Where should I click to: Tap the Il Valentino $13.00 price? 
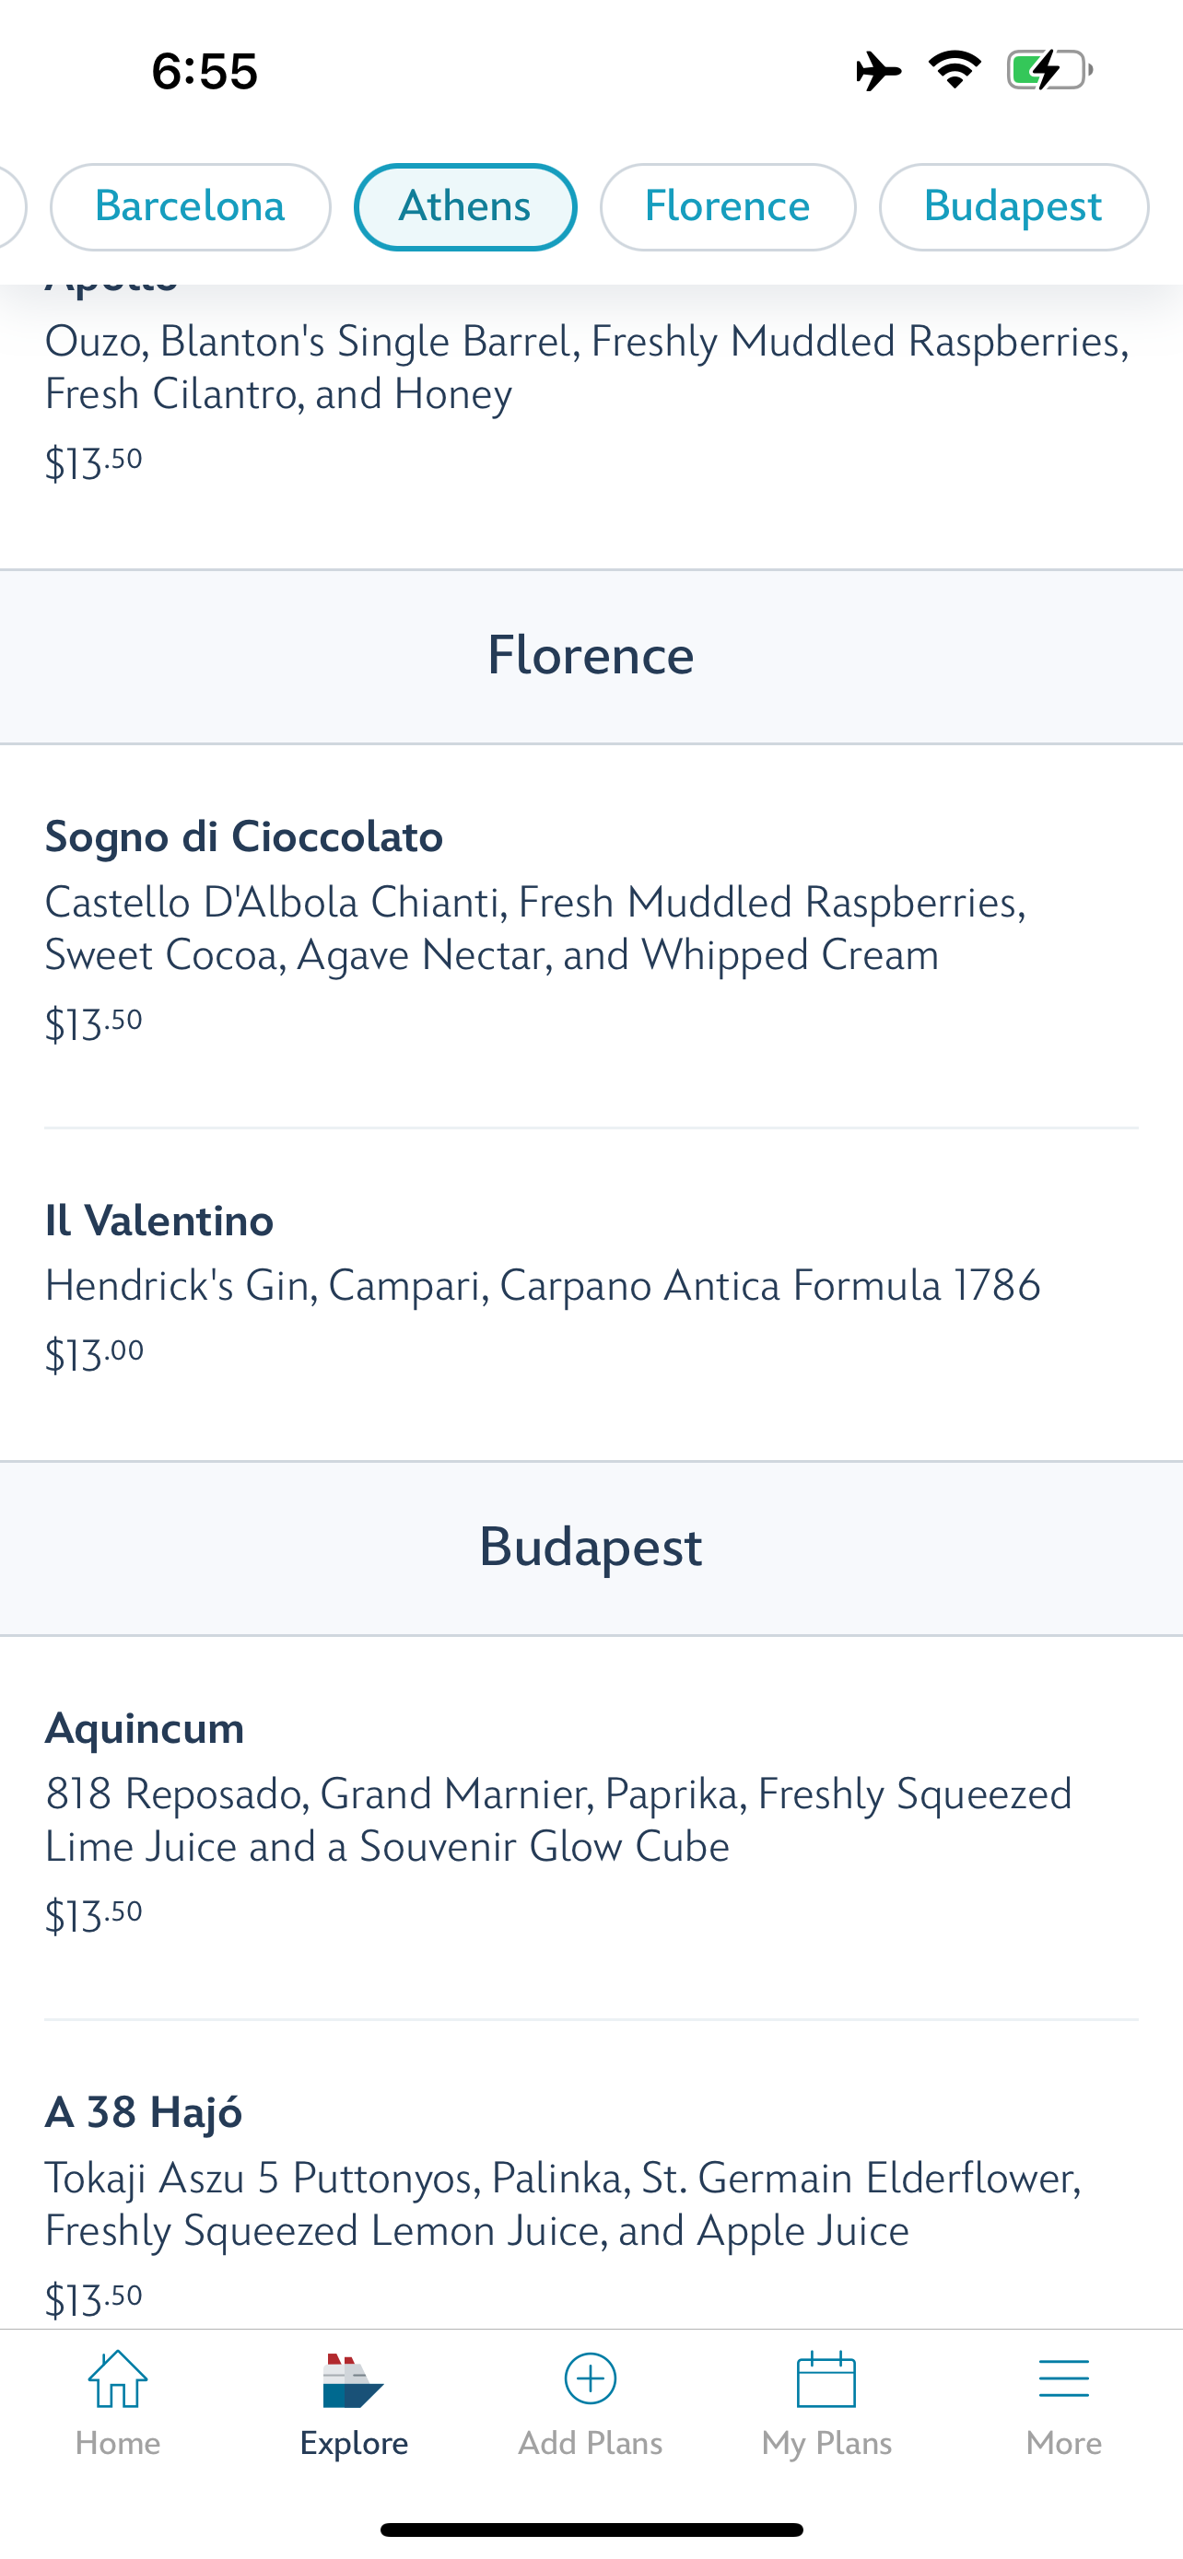click(x=94, y=1355)
